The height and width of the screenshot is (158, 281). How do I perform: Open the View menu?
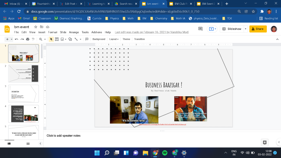(x=32, y=32)
